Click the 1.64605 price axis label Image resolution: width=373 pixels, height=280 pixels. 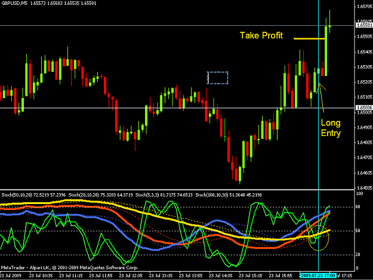(365, 173)
